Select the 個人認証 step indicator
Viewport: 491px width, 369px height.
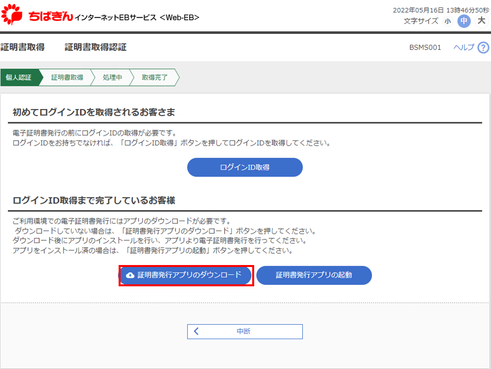(x=20, y=78)
